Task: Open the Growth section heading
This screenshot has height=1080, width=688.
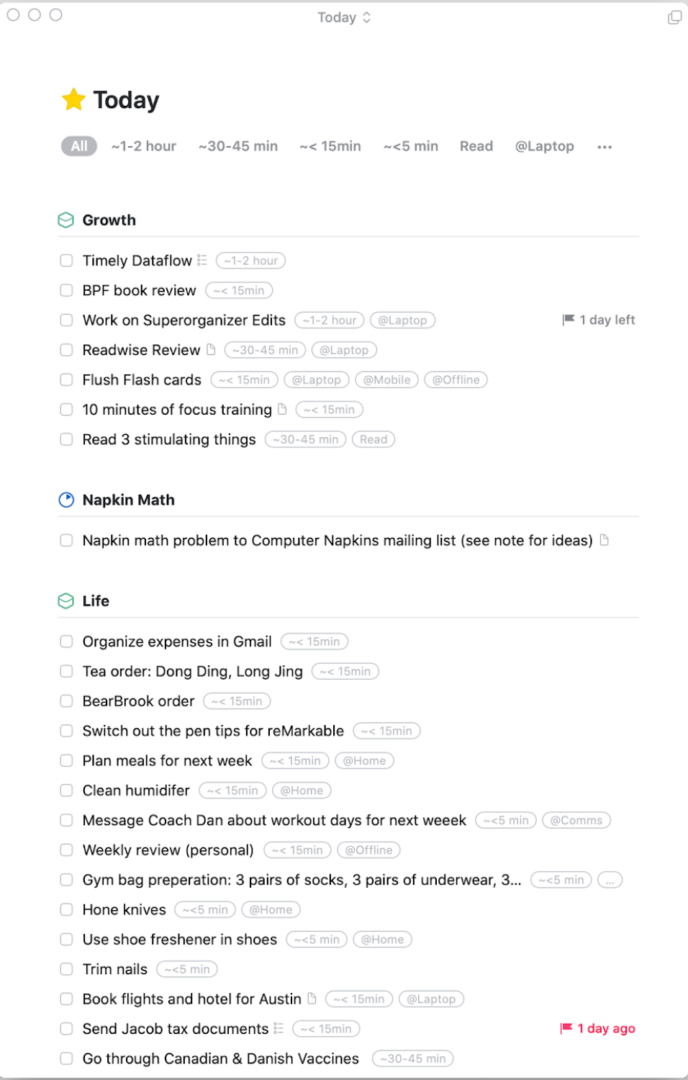Action: (x=109, y=220)
